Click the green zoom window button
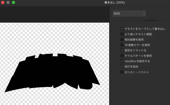The image size is (170, 105). 13,2
